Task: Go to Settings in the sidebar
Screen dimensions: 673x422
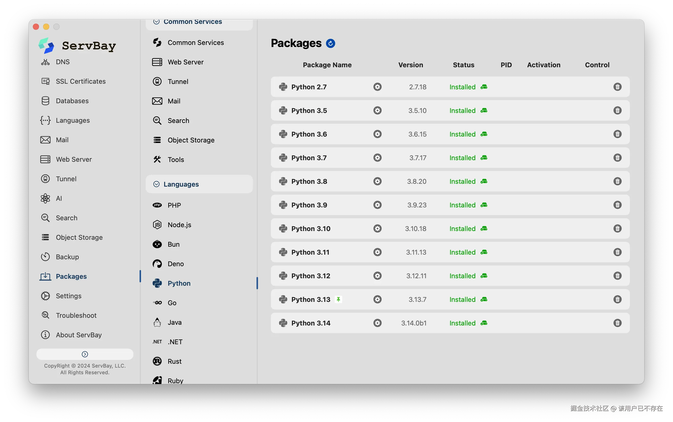Action: [x=68, y=296]
